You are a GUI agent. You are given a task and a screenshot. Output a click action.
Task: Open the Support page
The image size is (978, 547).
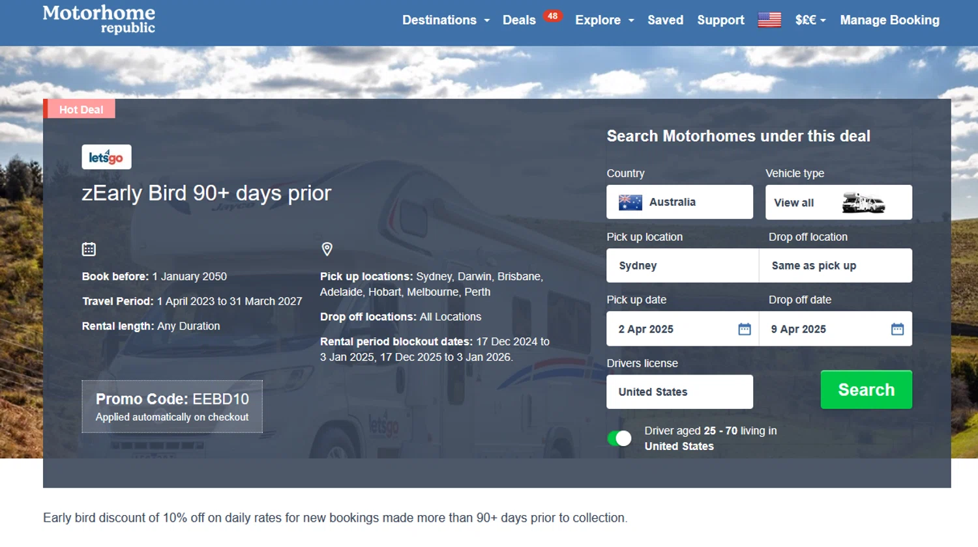(720, 20)
